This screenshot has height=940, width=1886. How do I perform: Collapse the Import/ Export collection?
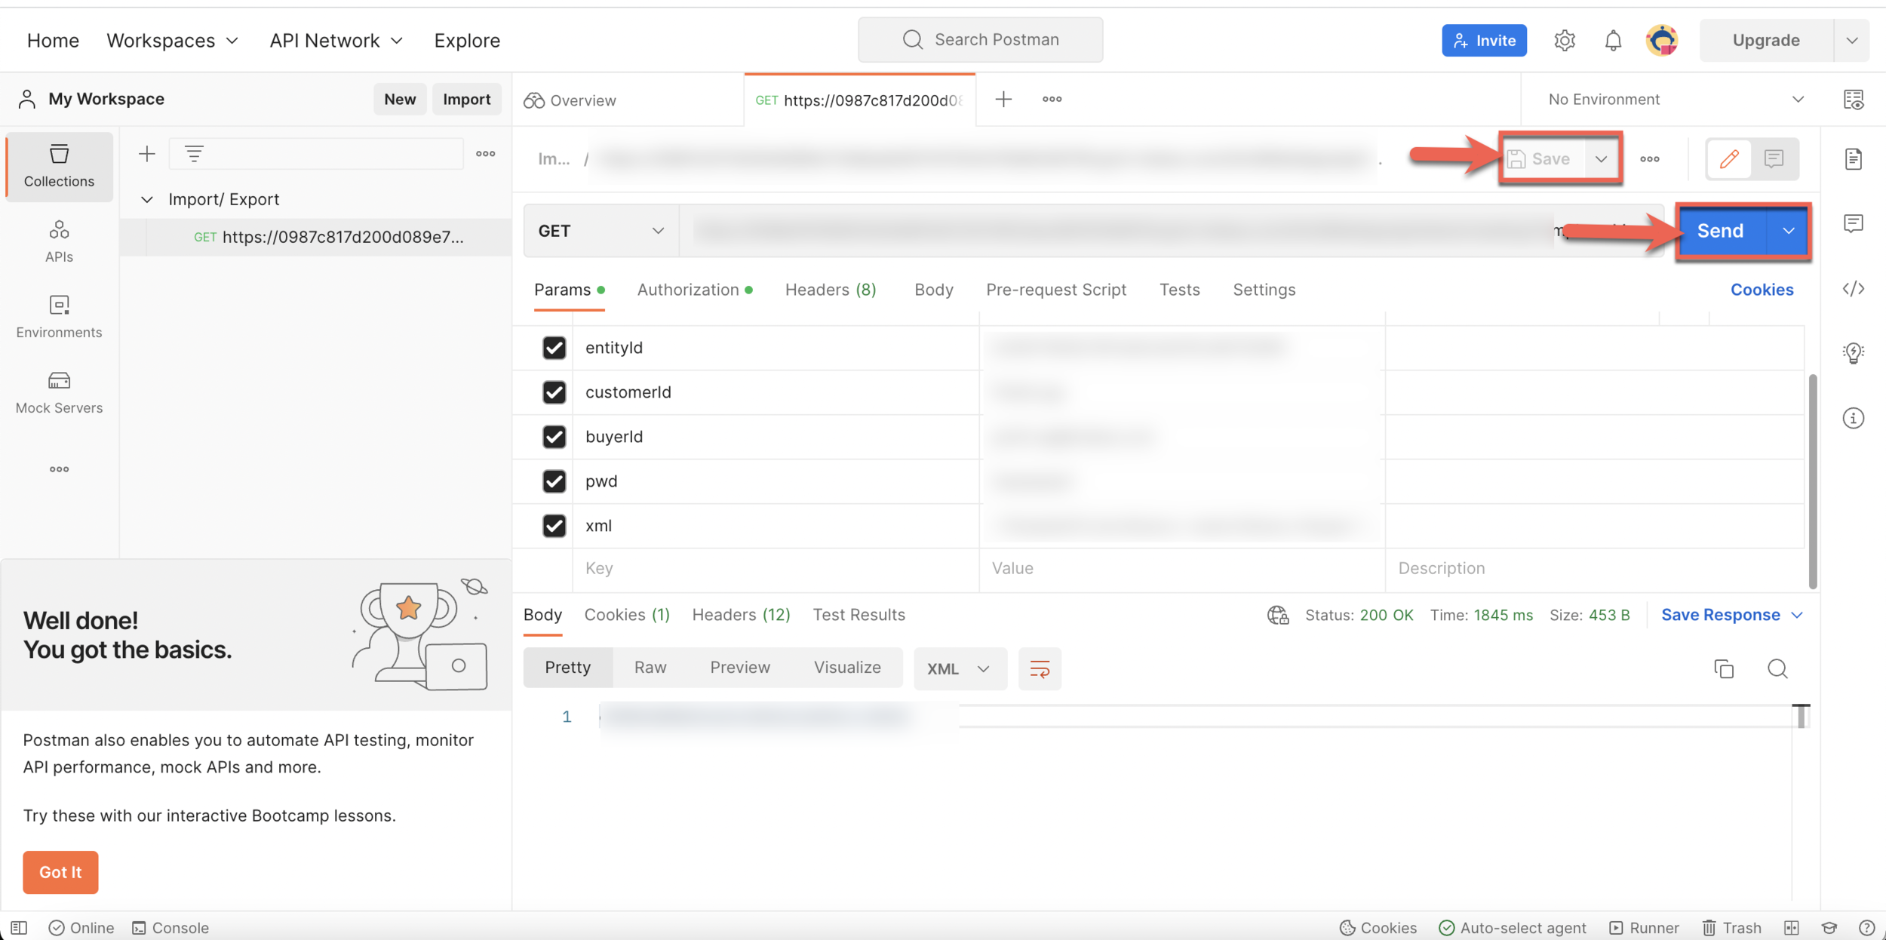(x=147, y=199)
